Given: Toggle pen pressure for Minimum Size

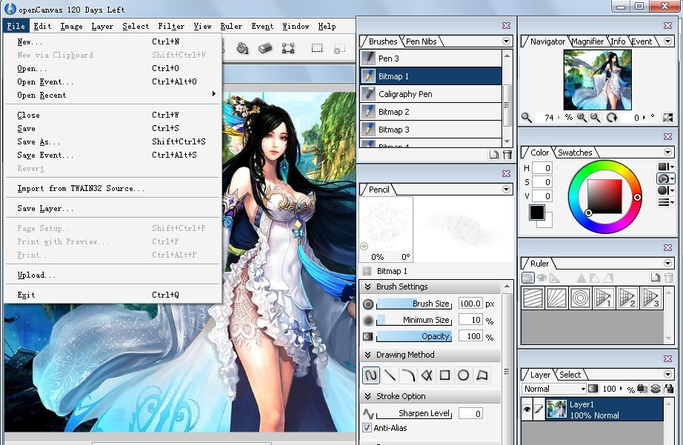Looking at the screenshot, I should point(368,321).
